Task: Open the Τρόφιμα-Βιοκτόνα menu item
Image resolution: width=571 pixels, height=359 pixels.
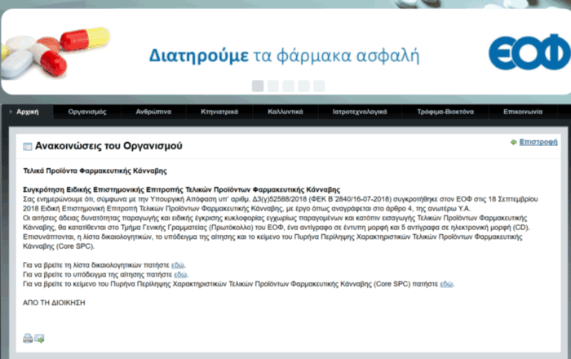Action: pos(445,112)
